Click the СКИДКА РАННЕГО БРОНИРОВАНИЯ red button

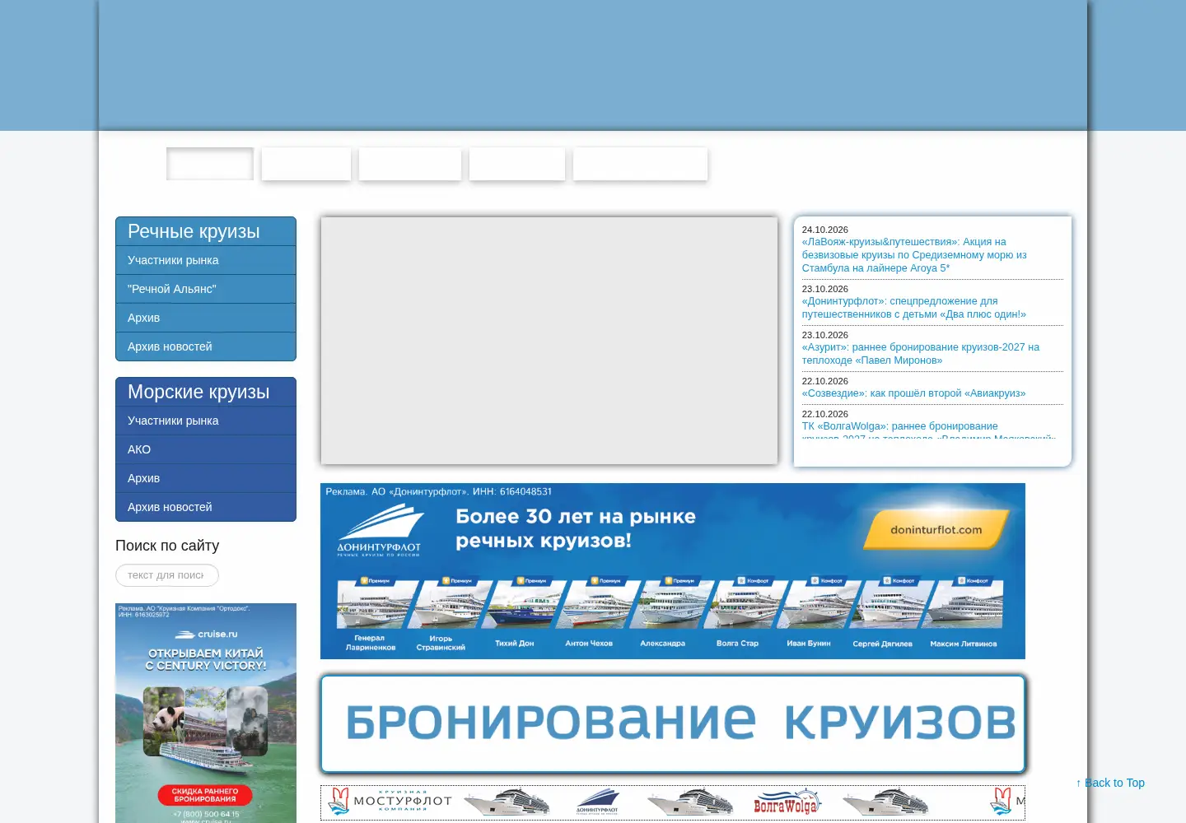tap(205, 795)
